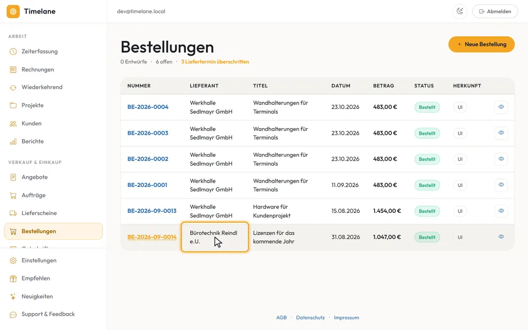528x330 pixels.
Task: Click the document icon beside Angebote
Action: click(13, 177)
